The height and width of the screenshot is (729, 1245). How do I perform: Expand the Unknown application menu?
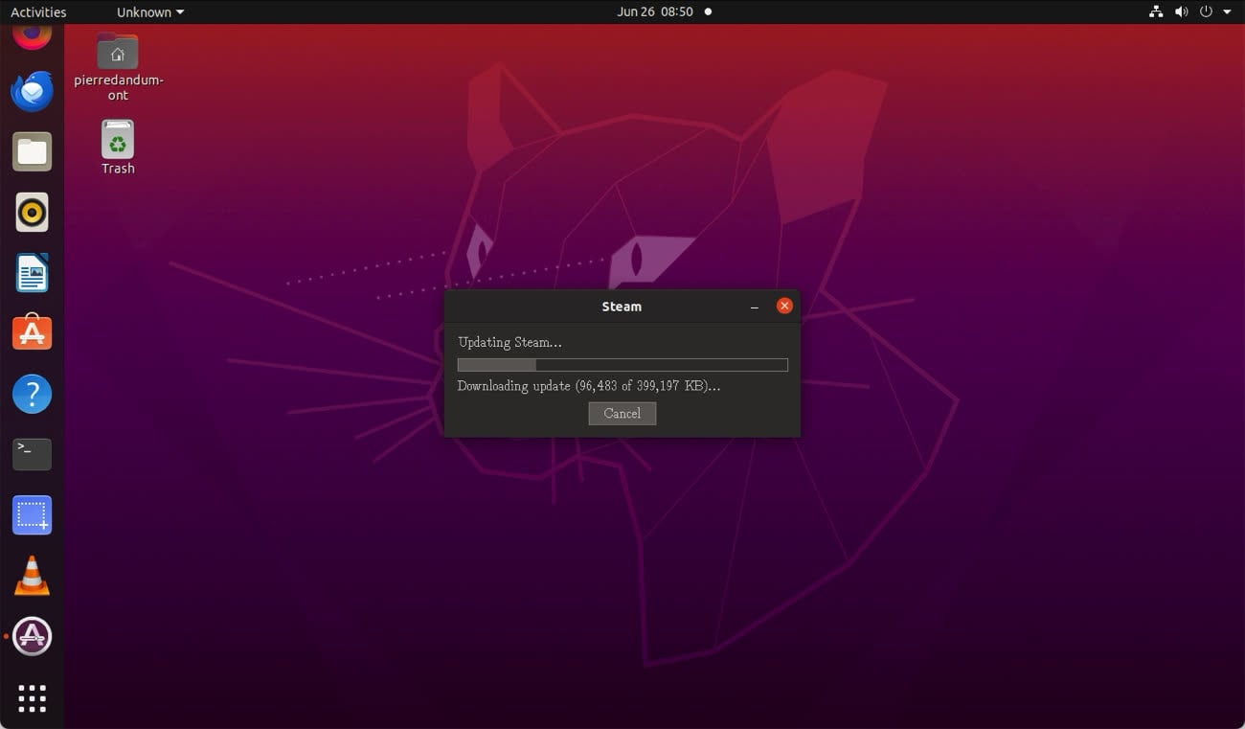click(150, 12)
